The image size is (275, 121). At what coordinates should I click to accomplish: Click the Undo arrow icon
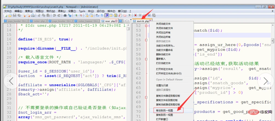pos(54,15)
